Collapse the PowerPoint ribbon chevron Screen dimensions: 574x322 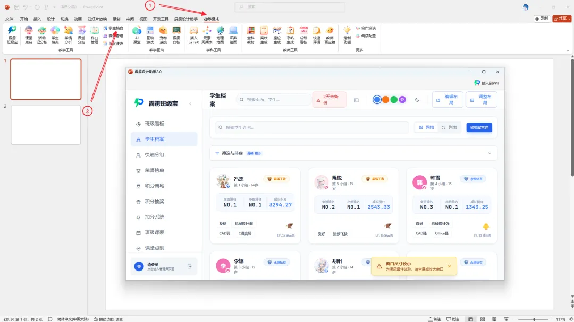568,50
